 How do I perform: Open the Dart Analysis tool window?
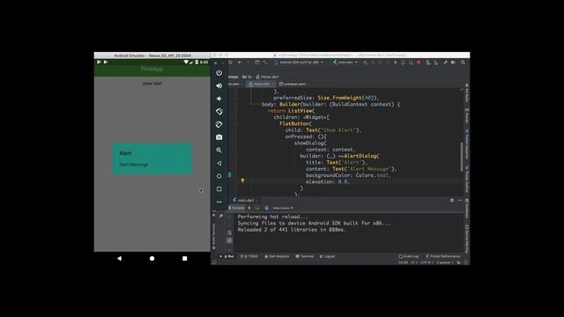click(x=277, y=256)
